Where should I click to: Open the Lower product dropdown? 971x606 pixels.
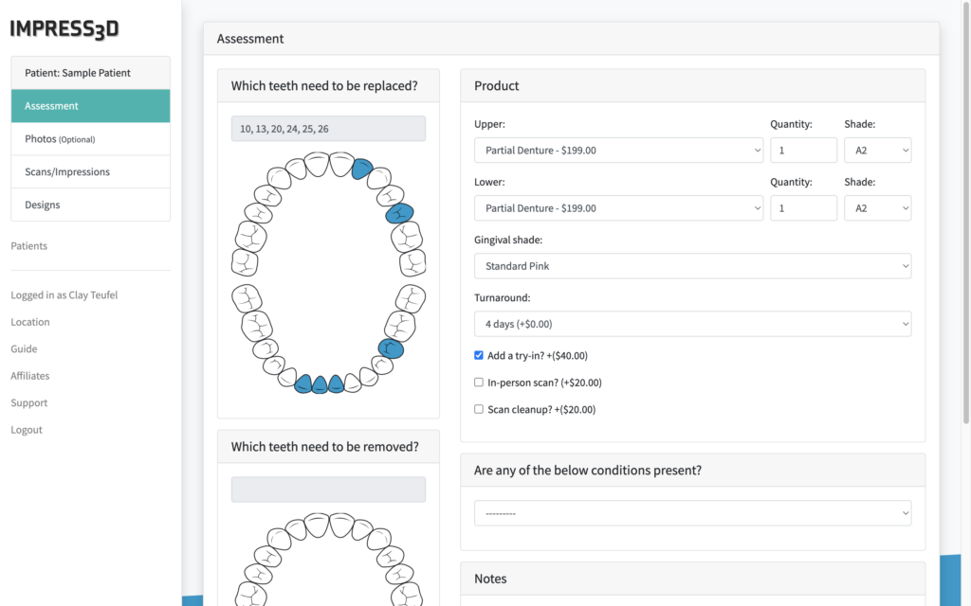tap(618, 208)
